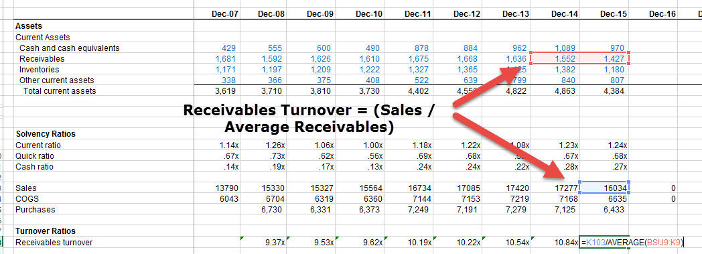This screenshot has width=702, height=254.
Task: Click the formula cell containing =K103/AVERAGE(BS!J9:K9)
Action: click(632, 243)
